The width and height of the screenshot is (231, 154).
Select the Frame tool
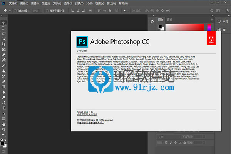pos(4,50)
